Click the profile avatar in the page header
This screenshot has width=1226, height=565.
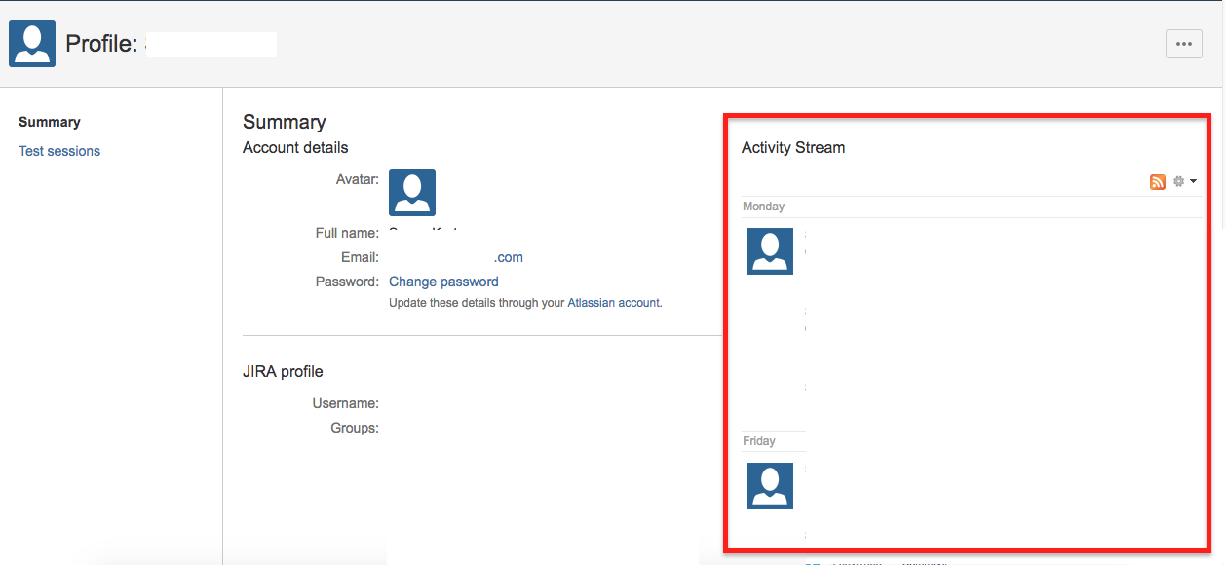32,44
